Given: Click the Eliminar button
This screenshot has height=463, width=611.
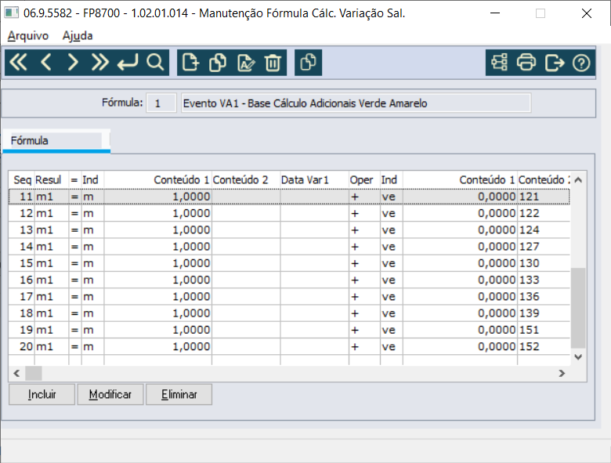Looking at the screenshot, I should click(179, 394).
